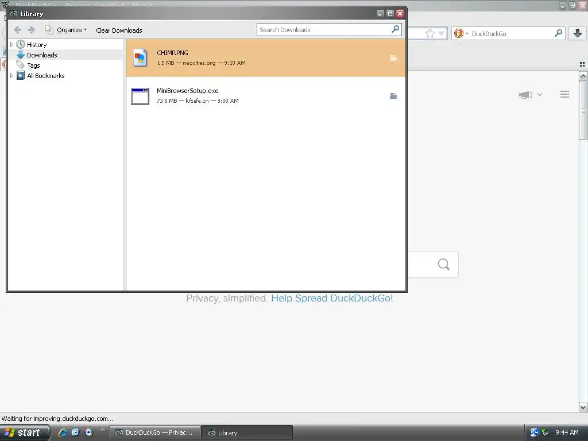Click the 73.8 MB kfsafe.cn details text
588x441 pixels.
pyautogui.click(x=198, y=101)
